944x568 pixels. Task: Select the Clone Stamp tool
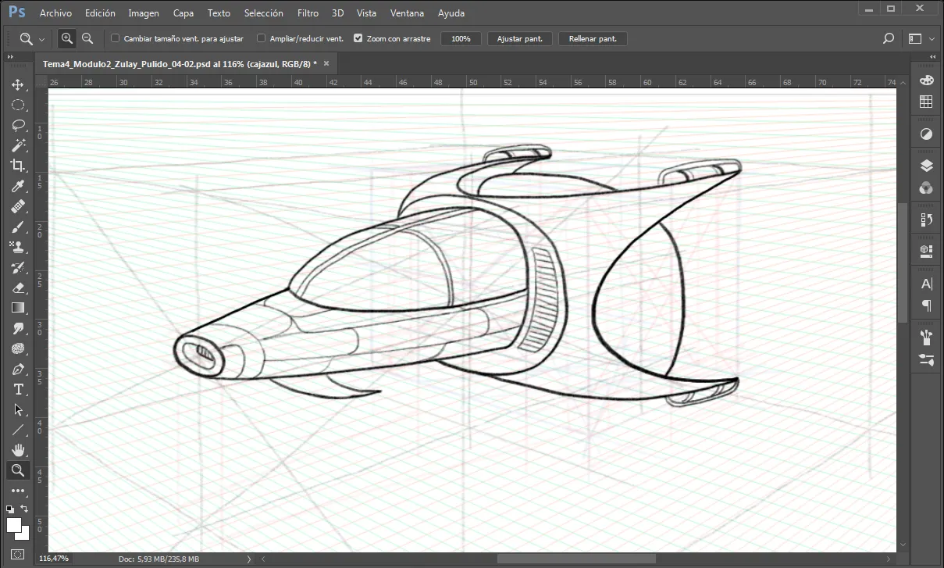[x=17, y=247]
